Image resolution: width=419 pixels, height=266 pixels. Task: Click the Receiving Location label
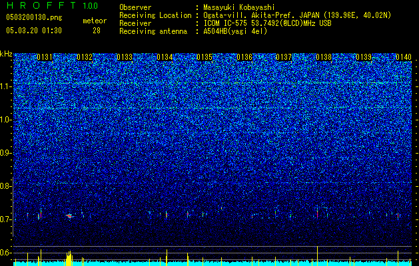(155, 15)
